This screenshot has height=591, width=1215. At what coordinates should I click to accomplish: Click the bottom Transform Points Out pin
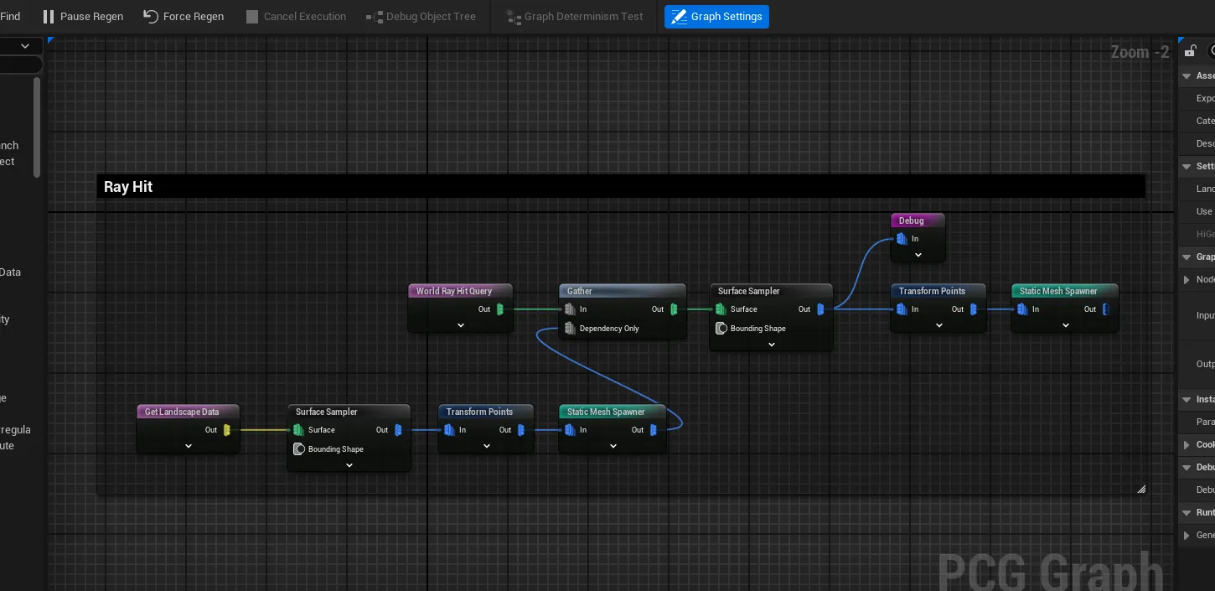coord(521,430)
